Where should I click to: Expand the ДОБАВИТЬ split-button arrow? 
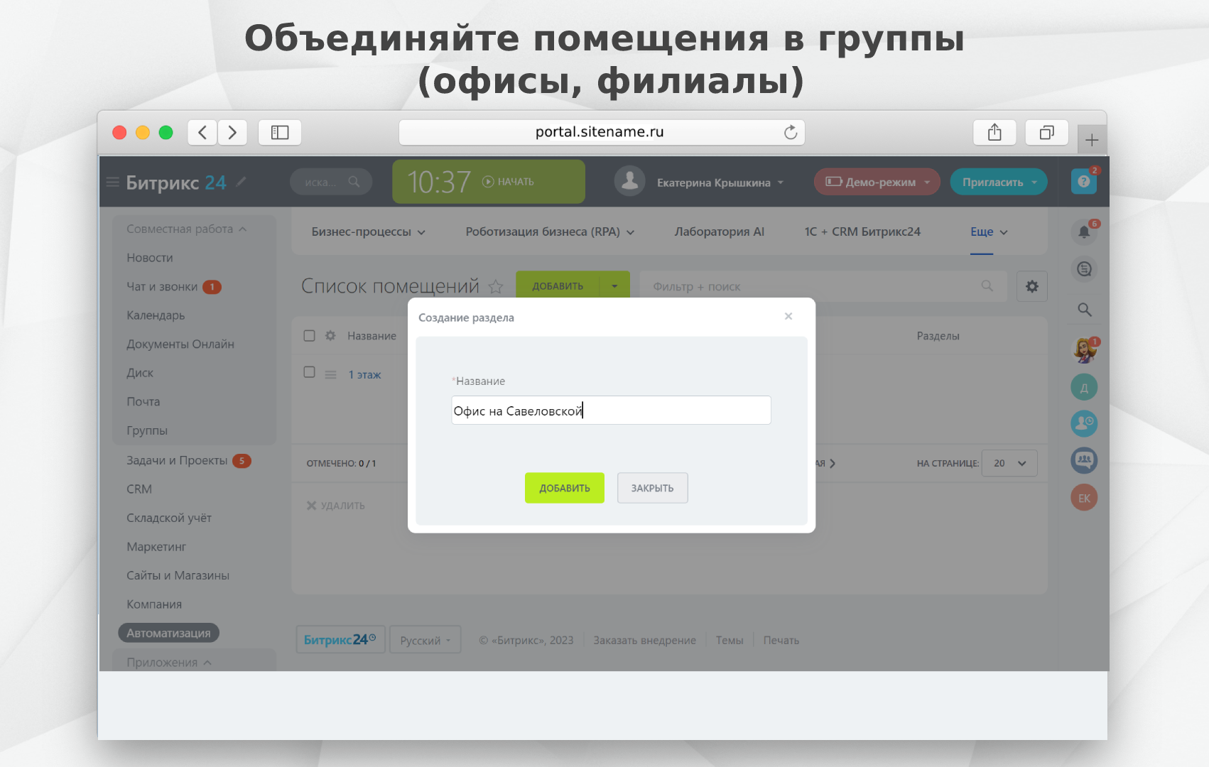(x=614, y=286)
